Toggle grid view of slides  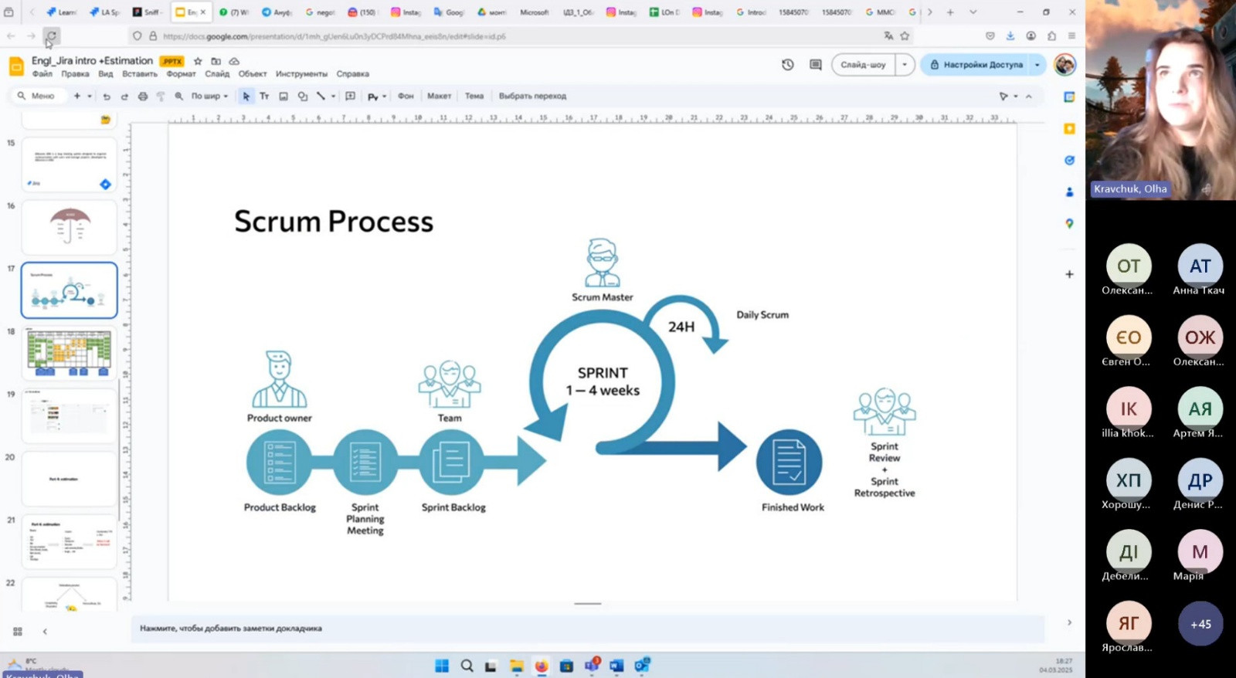tap(18, 632)
